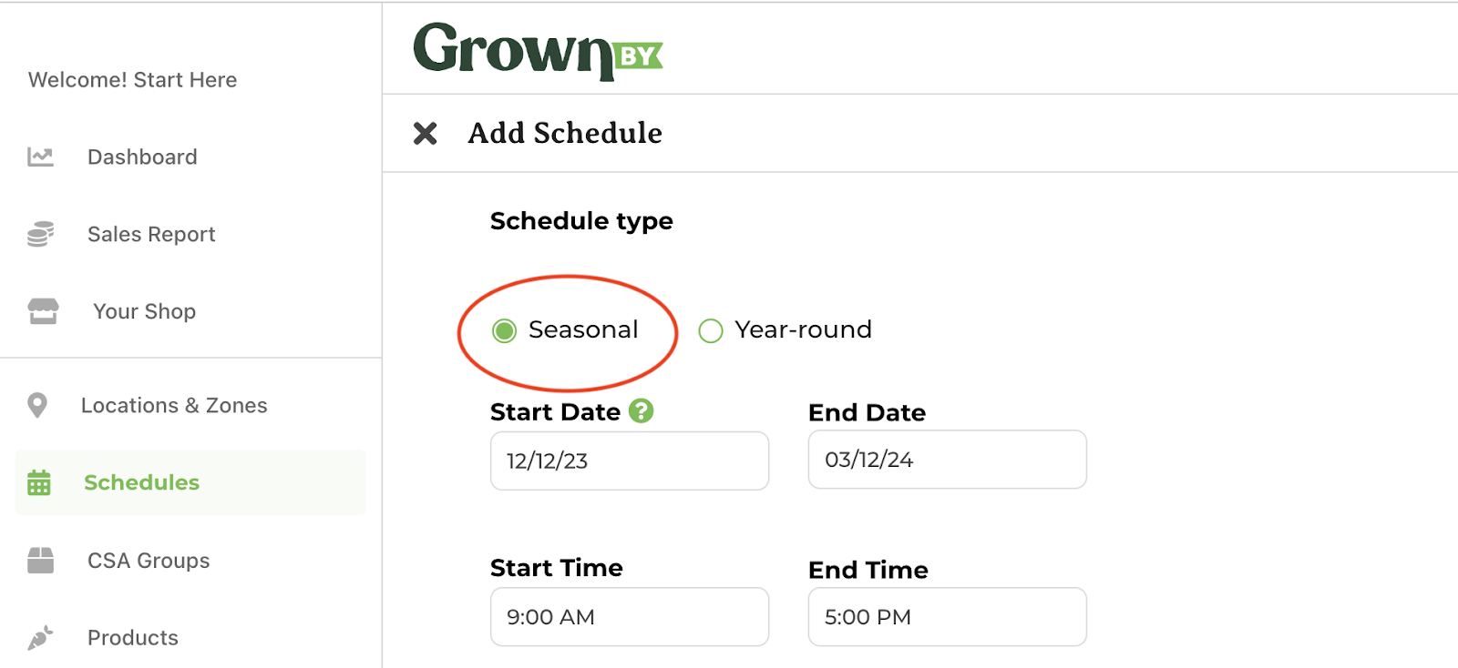Screen dimensions: 1458x668
Task: Open Welcome! Start Here link
Action: [x=133, y=80]
